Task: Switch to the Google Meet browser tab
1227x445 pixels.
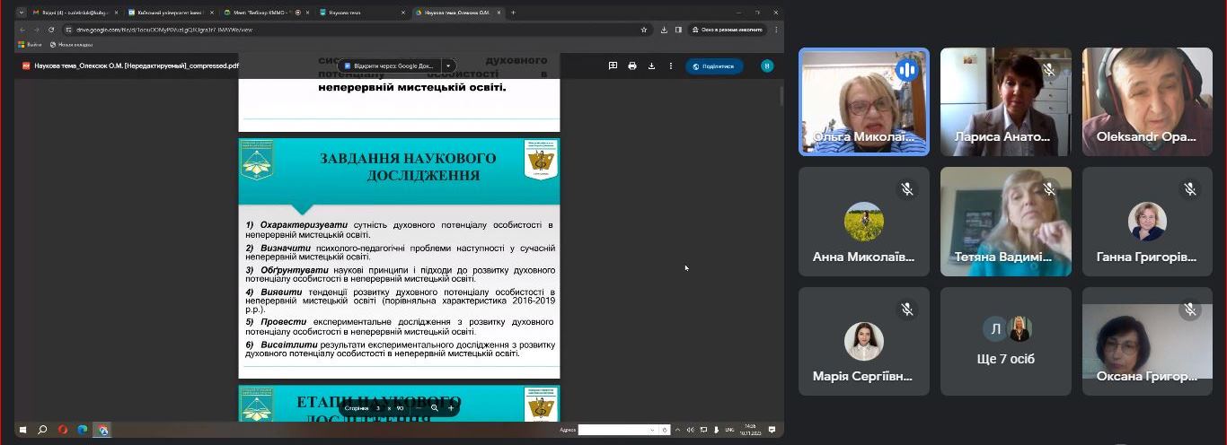Action: coord(268,13)
